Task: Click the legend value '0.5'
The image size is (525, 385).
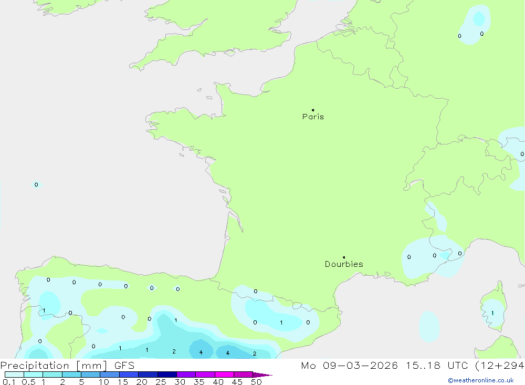Action: 28,382
